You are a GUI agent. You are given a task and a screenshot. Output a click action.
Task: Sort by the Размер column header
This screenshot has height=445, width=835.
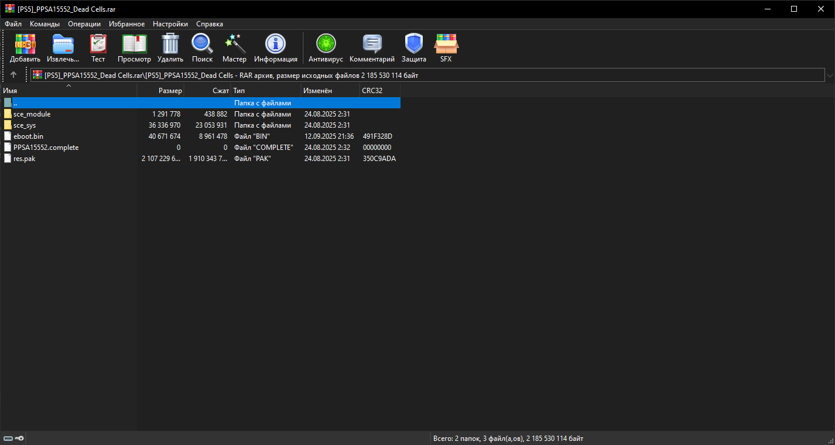(x=160, y=91)
